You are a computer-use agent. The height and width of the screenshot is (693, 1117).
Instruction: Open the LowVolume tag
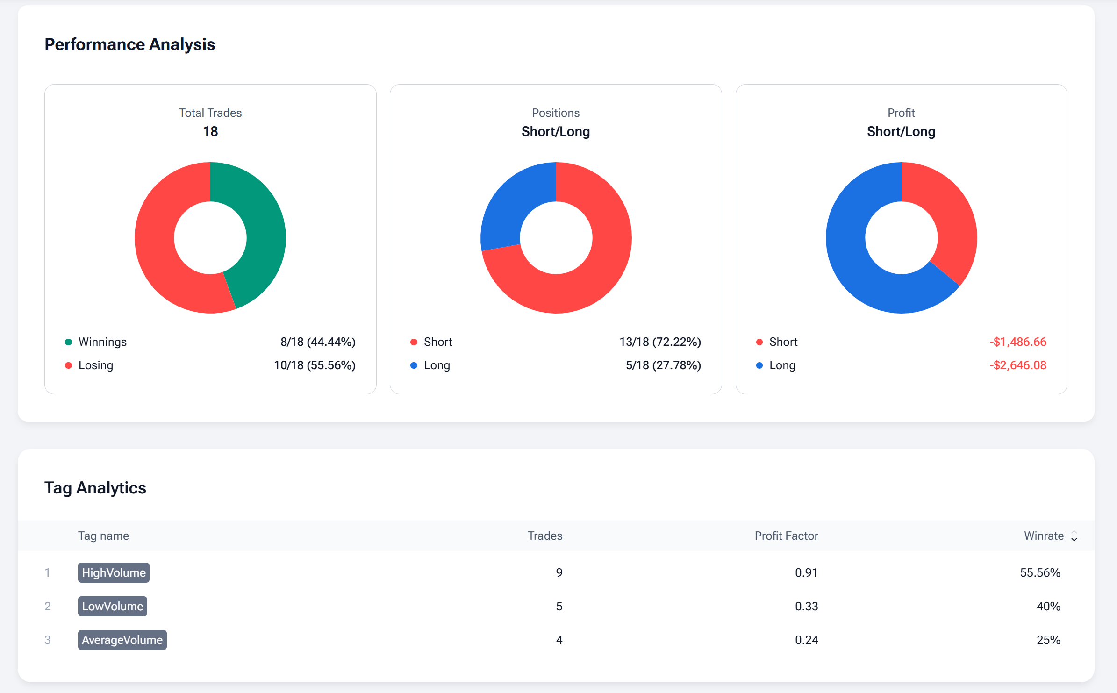[113, 606]
